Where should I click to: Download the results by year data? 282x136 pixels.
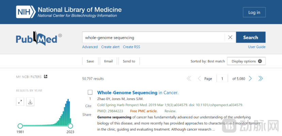tap(30, 102)
